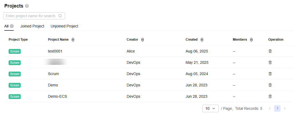Delete the test0001 project
Screen dimensions: 298x116
pyautogui.click(x=270, y=51)
